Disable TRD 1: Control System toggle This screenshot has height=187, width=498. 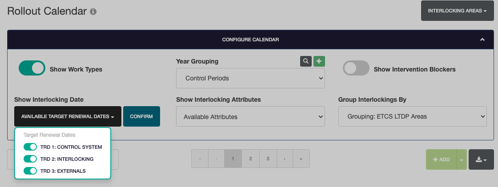(x=30, y=147)
